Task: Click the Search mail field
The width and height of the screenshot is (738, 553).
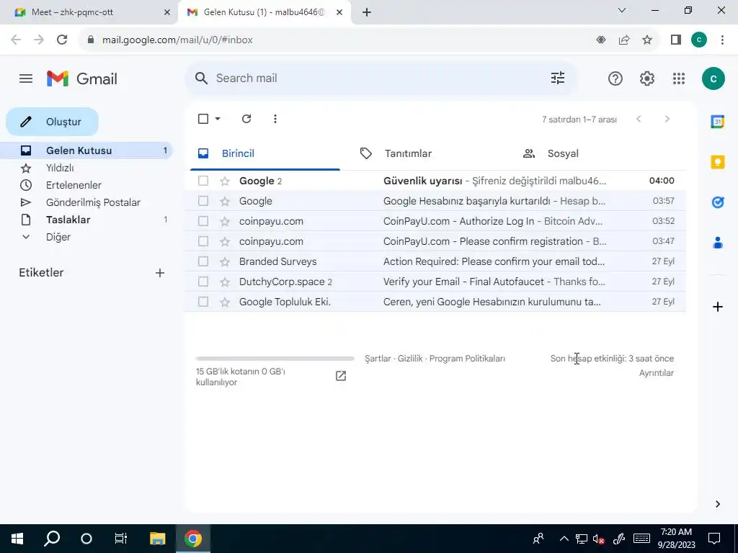Action: [379, 78]
